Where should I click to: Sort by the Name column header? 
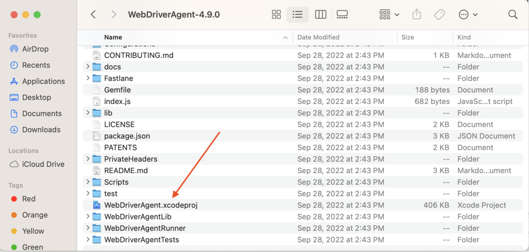(x=113, y=37)
